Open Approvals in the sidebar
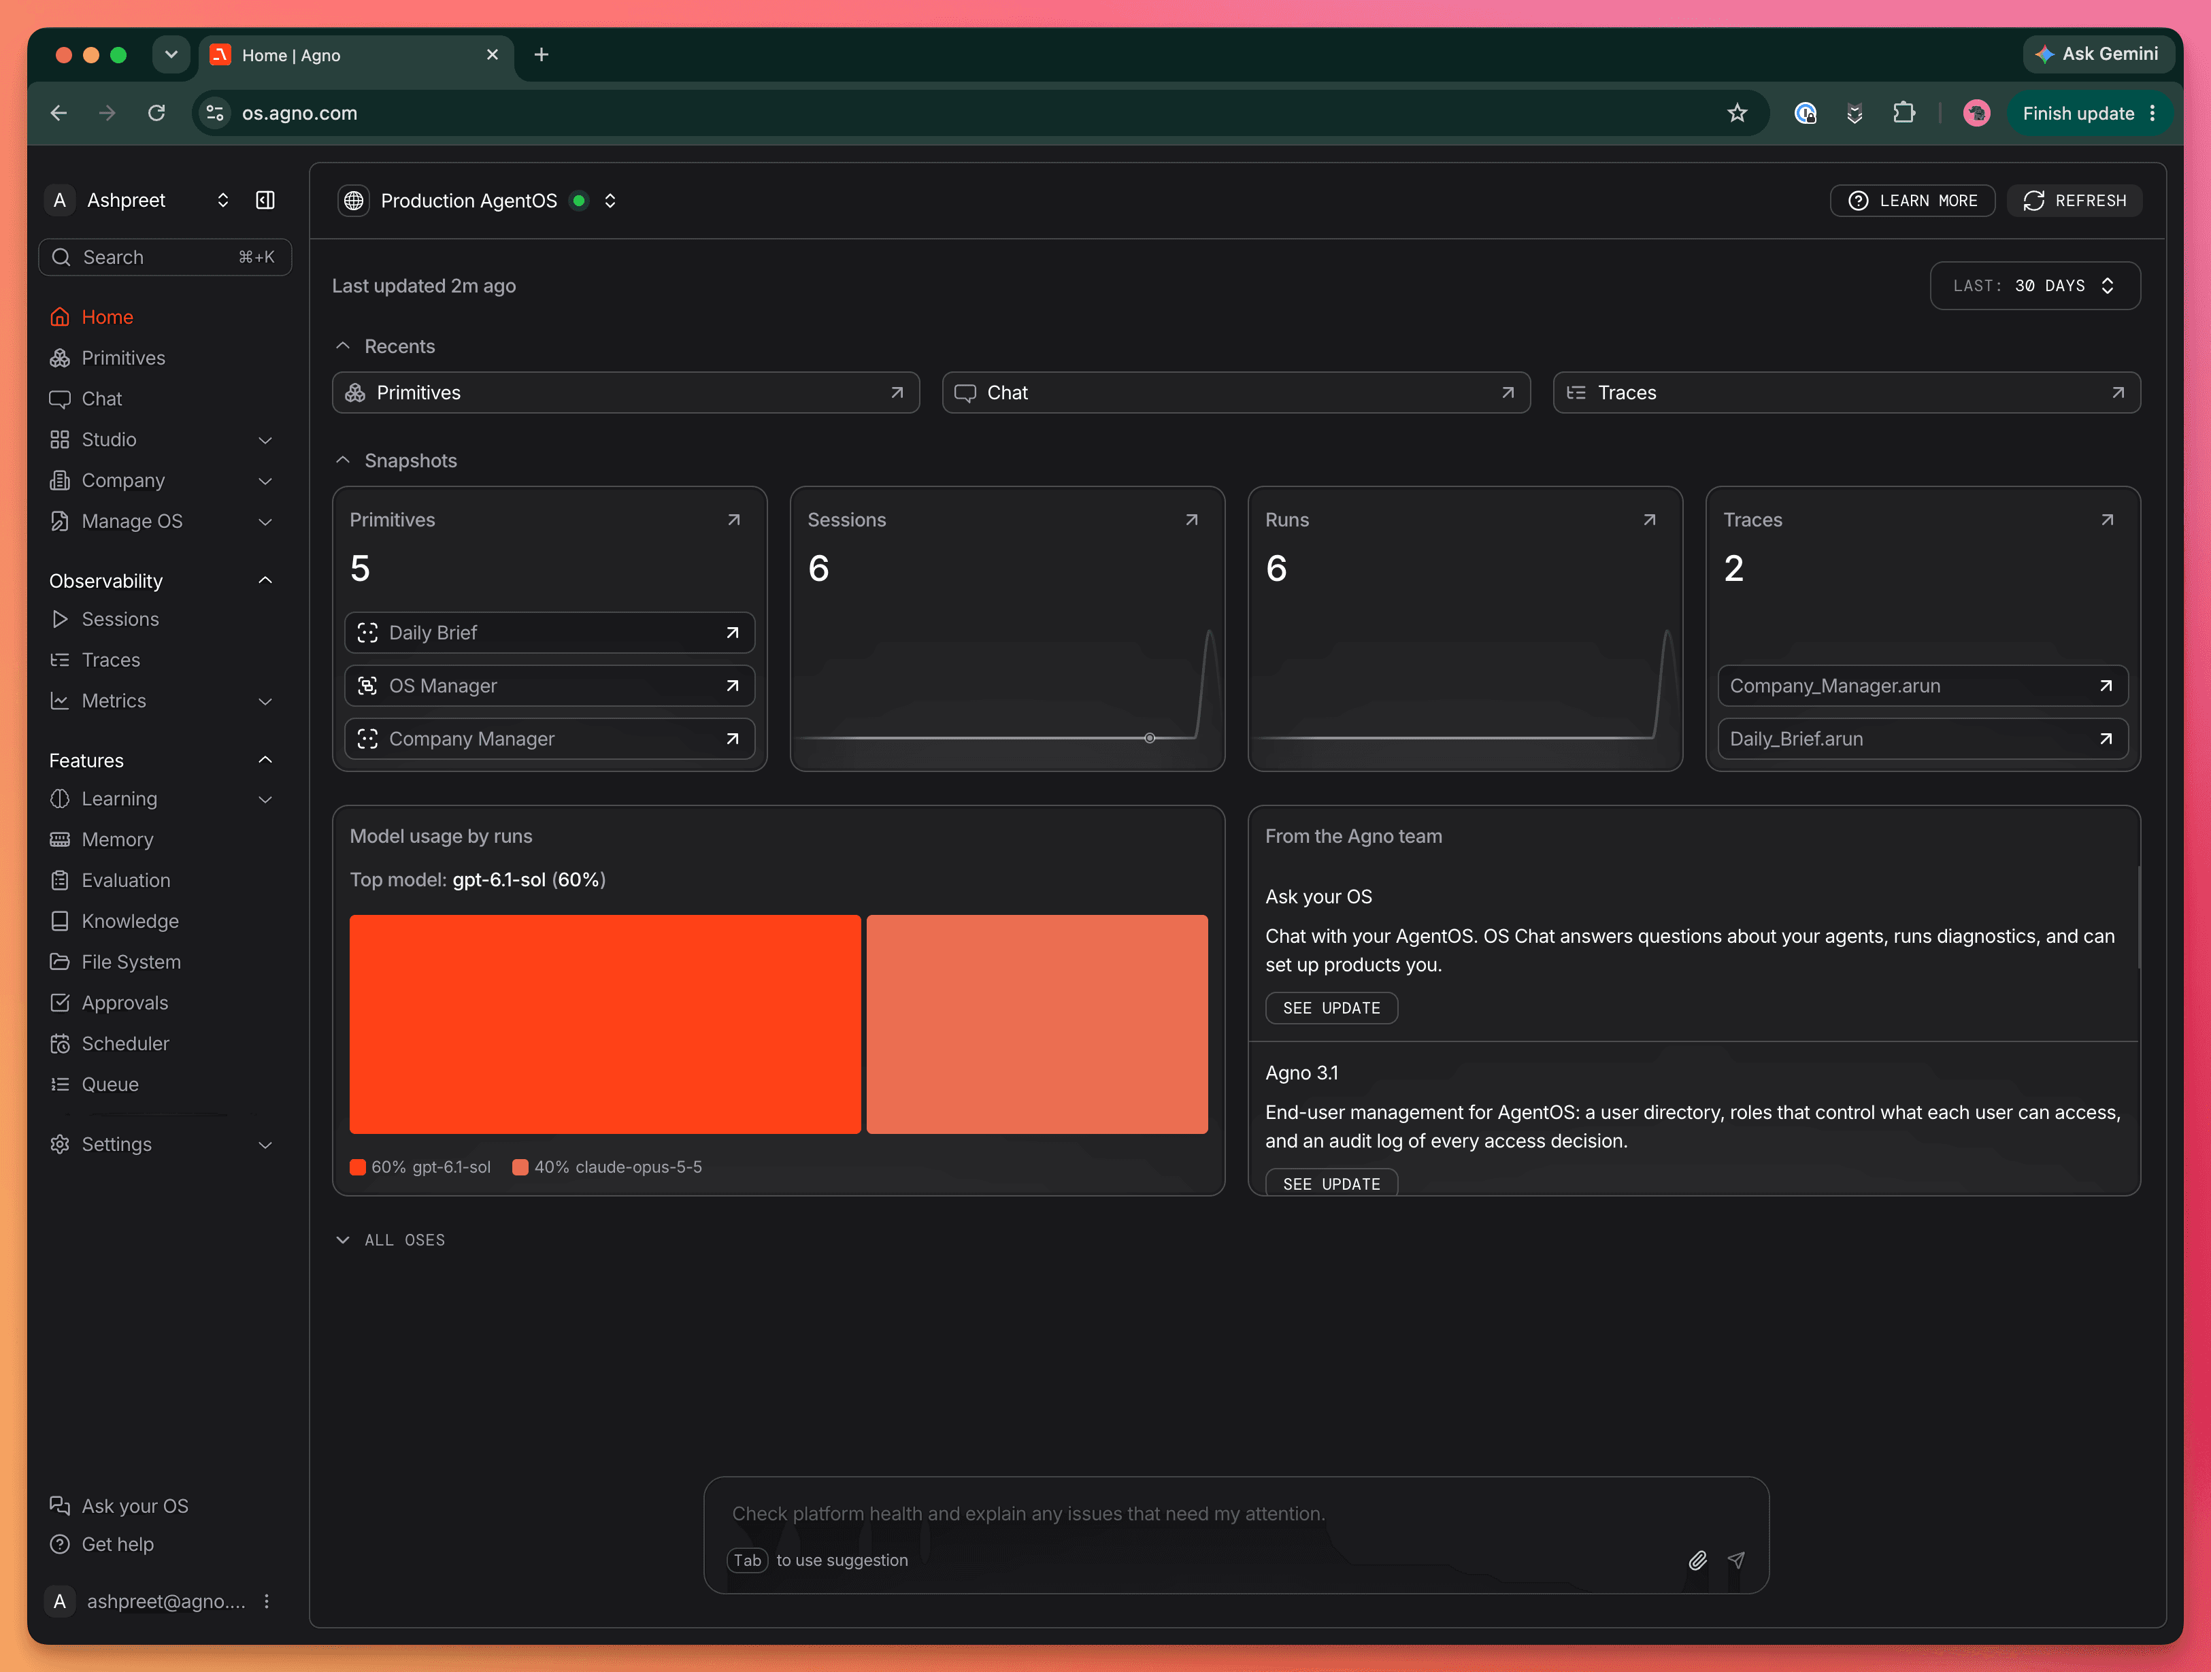The height and width of the screenshot is (1672, 2211). 164,1003
